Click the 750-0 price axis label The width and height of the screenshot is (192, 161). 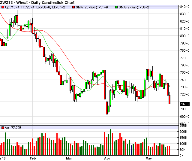pyautogui.click(x=185, y=72)
